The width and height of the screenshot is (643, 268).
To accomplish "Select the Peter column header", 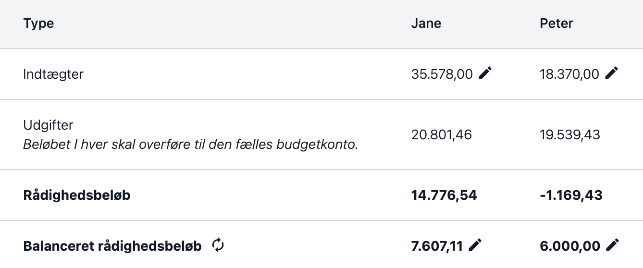I will tap(556, 24).
